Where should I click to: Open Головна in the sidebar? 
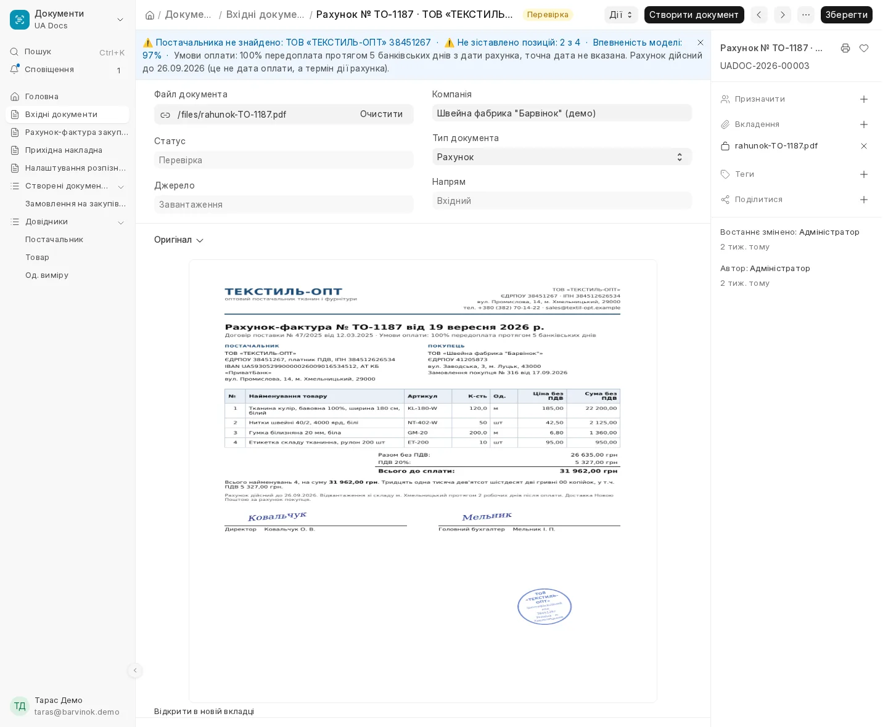pyautogui.click(x=68, y=97)
